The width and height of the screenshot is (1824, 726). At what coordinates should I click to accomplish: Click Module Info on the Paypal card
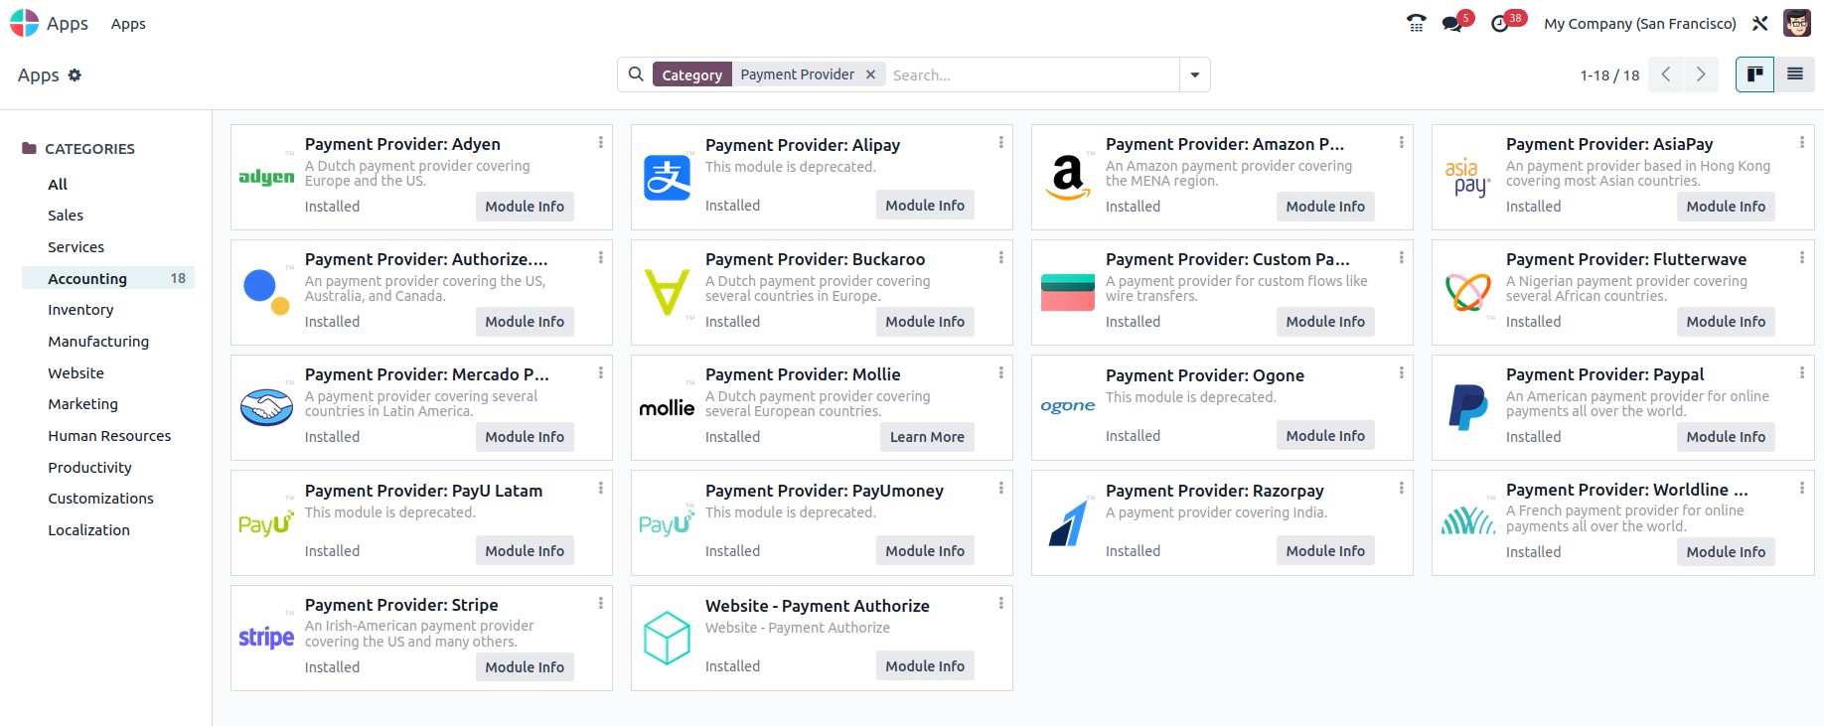pyautogui.click(x=1726, y=437)
